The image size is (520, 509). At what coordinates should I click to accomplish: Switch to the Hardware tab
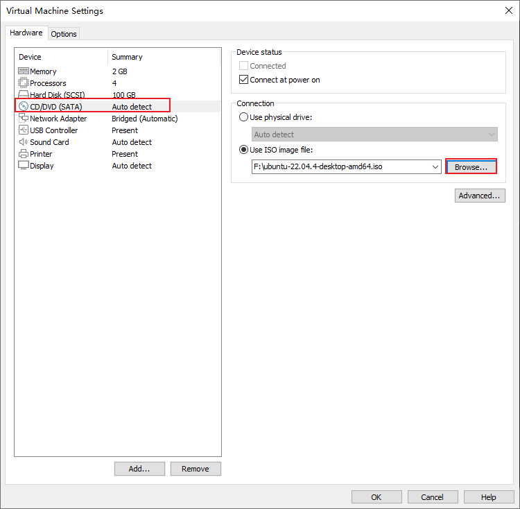(x=26, y=33)
